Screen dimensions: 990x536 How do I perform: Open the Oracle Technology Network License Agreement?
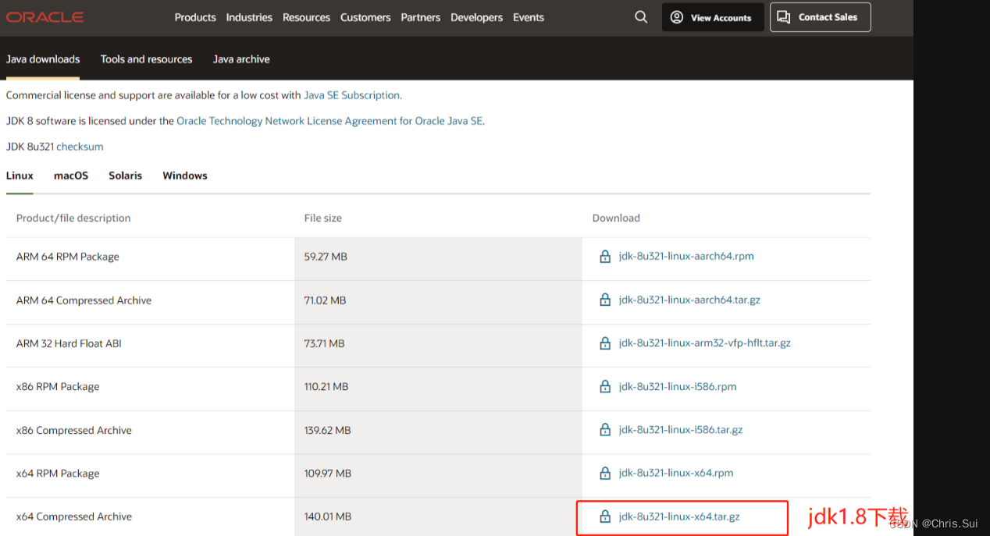(x=329, y=120)
